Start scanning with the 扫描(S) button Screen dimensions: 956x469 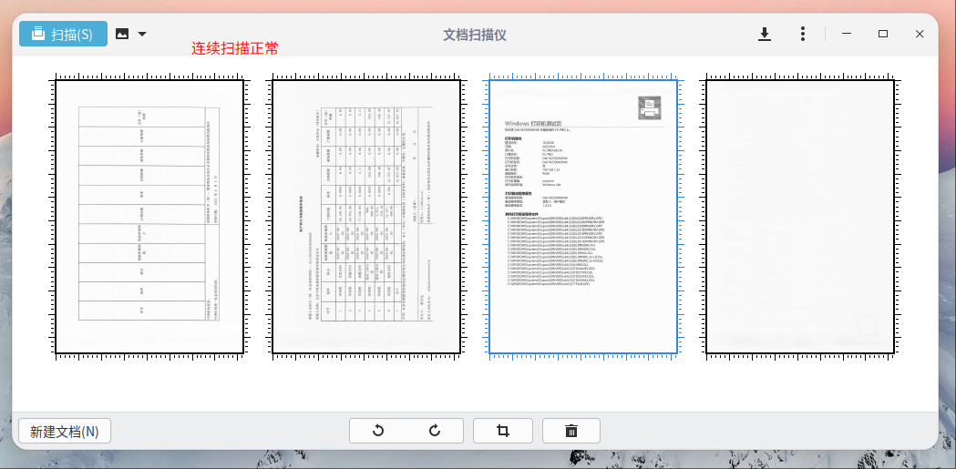pos(63,34)
